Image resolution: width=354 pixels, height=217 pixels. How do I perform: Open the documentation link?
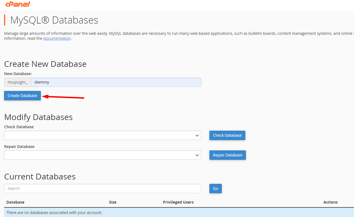[57, 38]
